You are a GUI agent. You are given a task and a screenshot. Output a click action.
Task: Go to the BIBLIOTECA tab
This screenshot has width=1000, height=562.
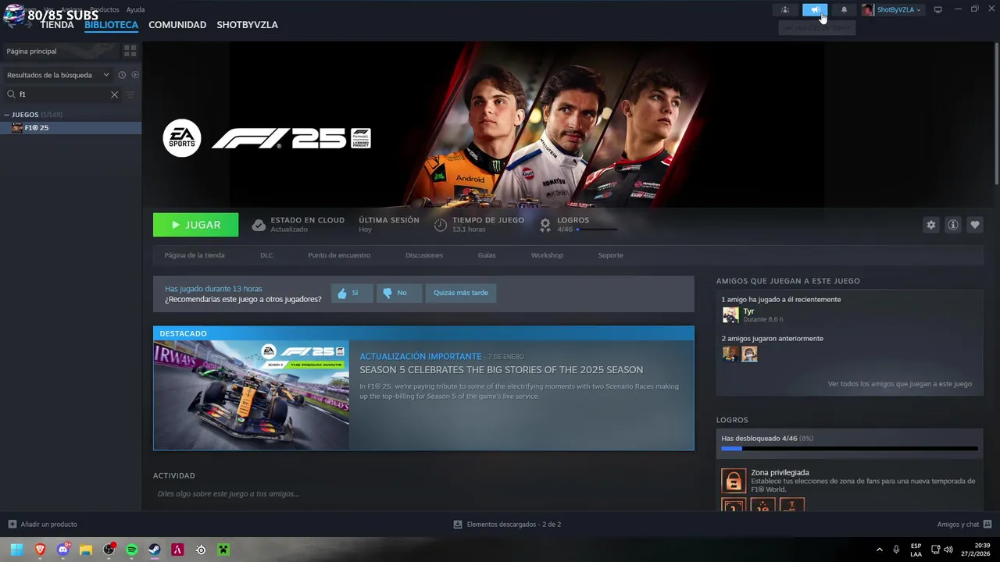111,25
